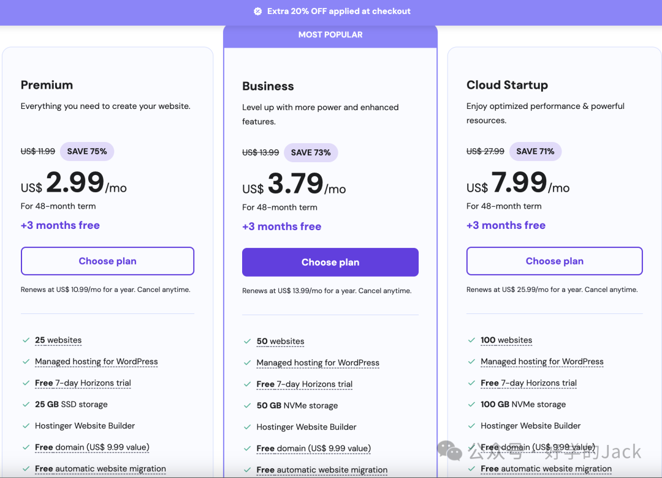Click "+3 months free" under Cloud Startup

pyautogui.click(x=506, y=225)
